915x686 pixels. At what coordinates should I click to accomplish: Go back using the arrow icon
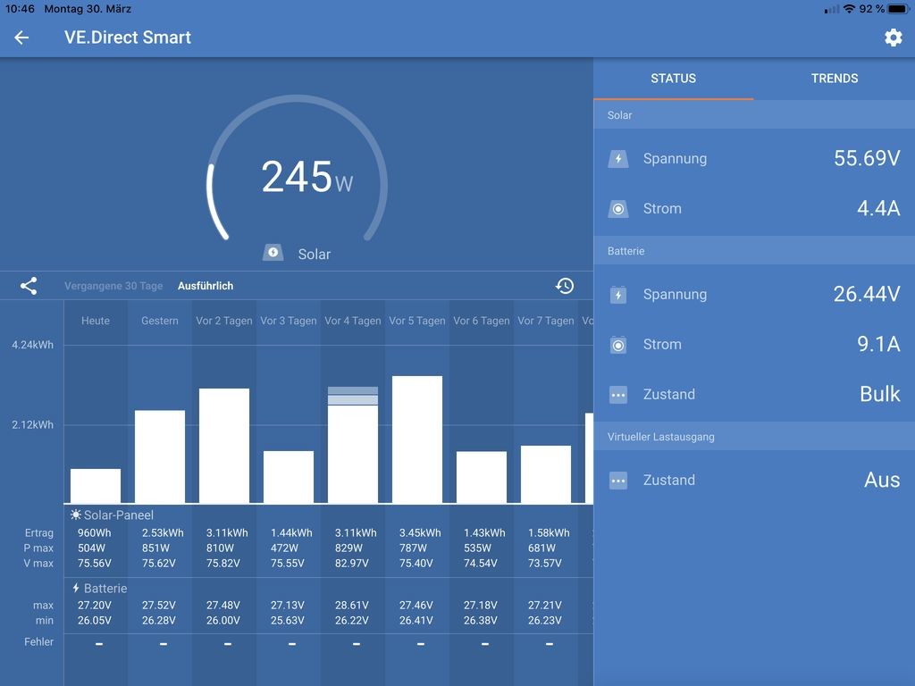[21, 38]
